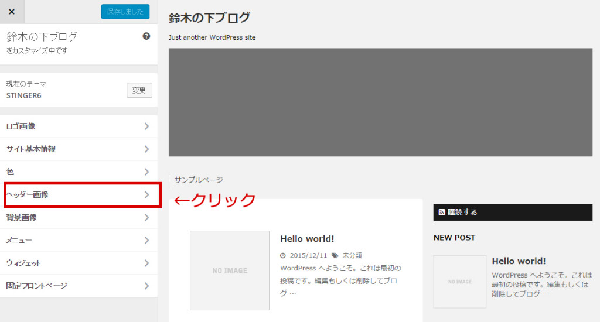The image size is (600, 322).
Task: Click the RSS feed icon beside 購読する
Action: [442, 213]
